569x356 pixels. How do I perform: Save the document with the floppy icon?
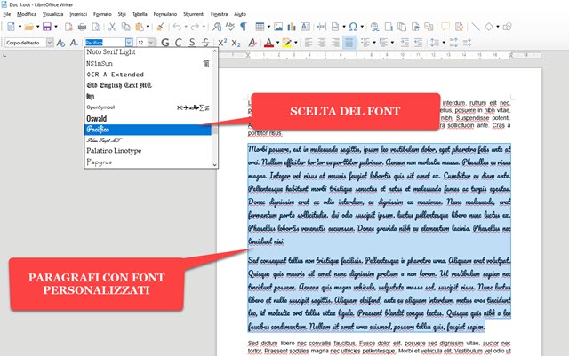(x=47, y=27)
